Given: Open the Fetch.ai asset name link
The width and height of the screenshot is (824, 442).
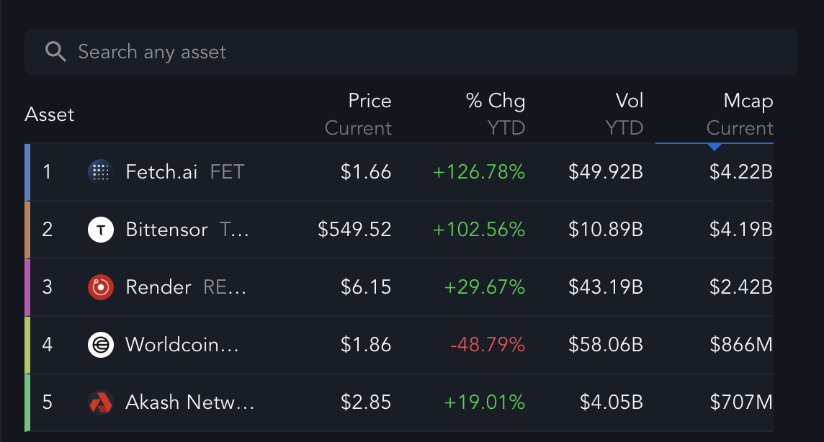Looking at the screenshot, I should tap(161, 171).
